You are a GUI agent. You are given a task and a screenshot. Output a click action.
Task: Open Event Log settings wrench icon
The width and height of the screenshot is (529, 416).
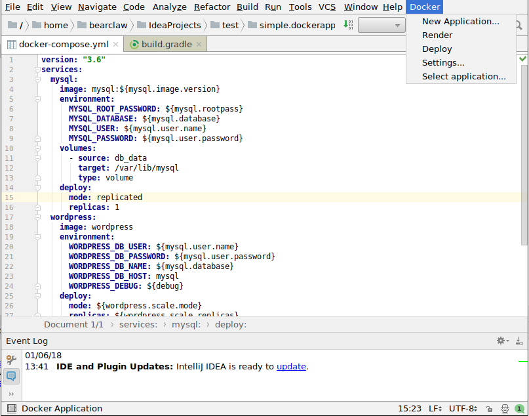(11, 360)
